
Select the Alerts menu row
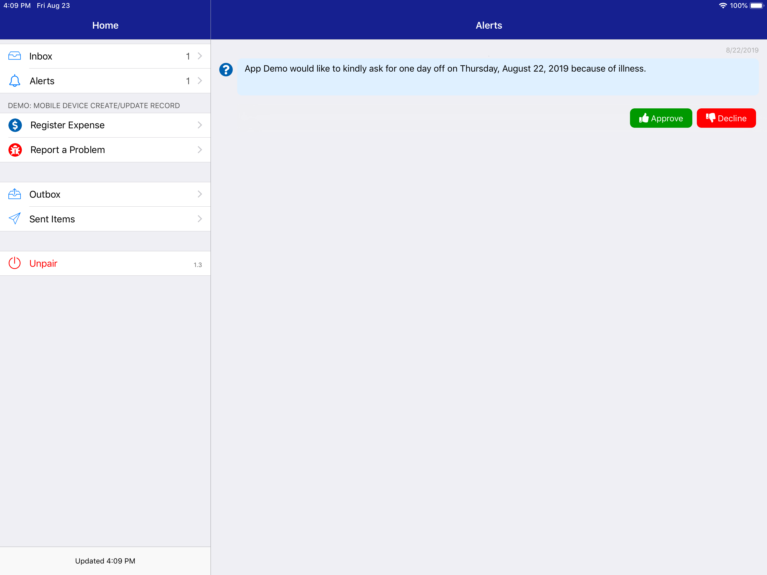104,81
